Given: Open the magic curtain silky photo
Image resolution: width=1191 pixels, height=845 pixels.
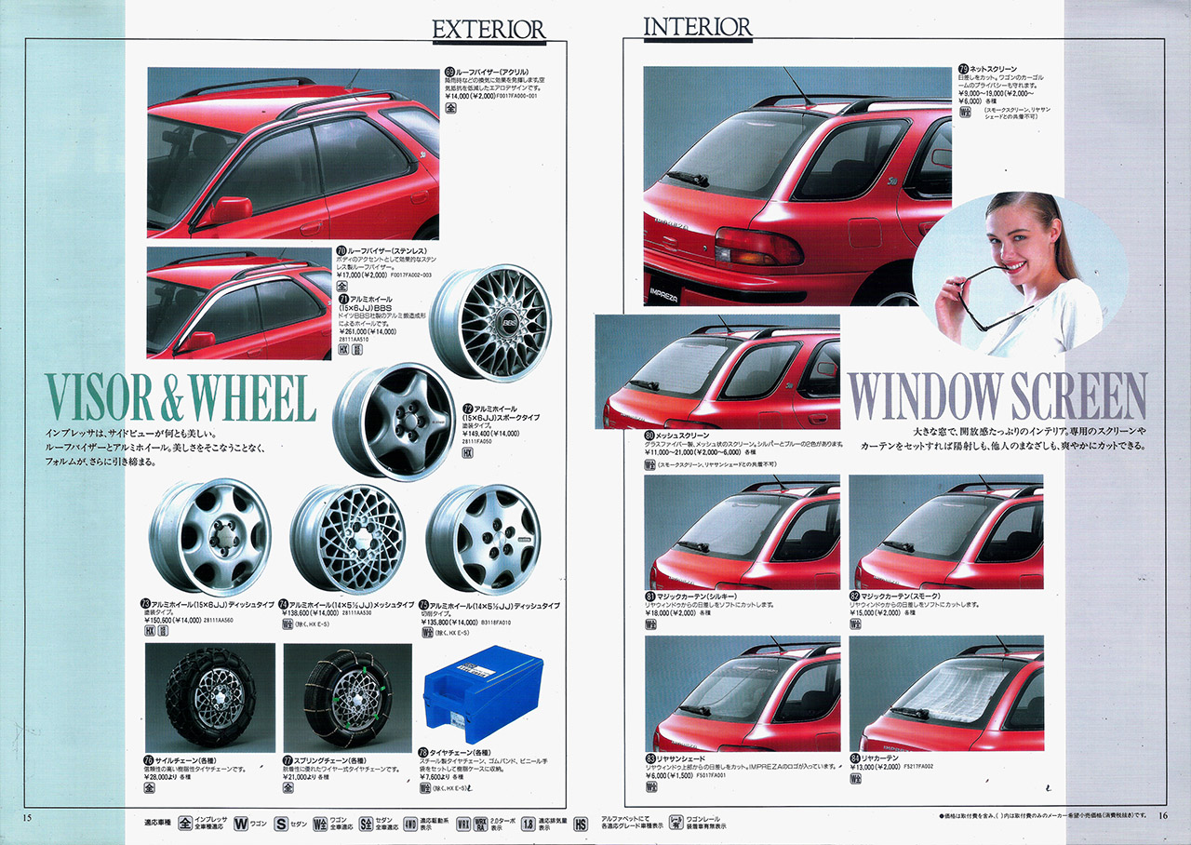Looking at the screenshot, I should point(742,531).
